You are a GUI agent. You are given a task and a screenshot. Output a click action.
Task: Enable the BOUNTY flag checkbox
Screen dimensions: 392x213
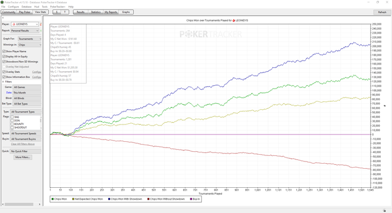[x=12, y=124]
